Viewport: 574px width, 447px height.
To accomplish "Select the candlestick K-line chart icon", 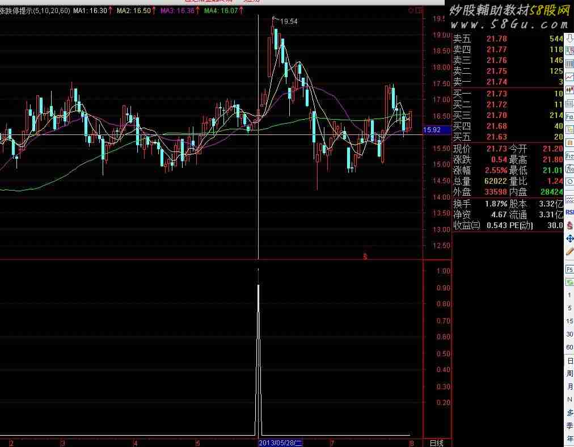I will (x=569, y=90).
